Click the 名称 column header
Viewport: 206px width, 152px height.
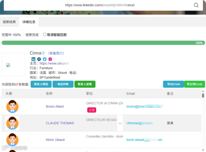(49, 93)
